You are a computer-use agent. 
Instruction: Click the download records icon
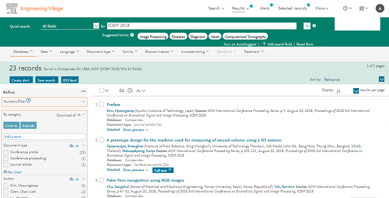140,91
